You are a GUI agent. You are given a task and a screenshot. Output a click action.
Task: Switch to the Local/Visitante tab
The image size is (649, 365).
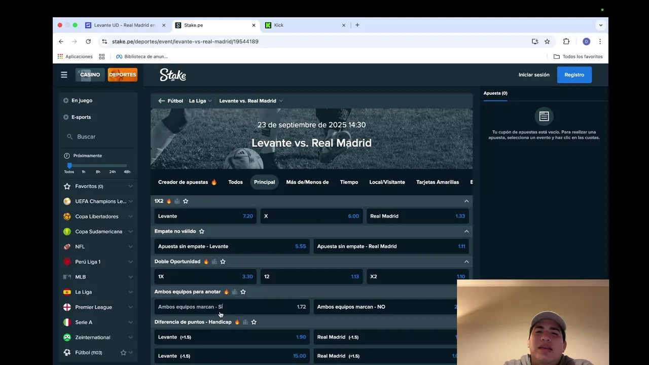point(387,182)
